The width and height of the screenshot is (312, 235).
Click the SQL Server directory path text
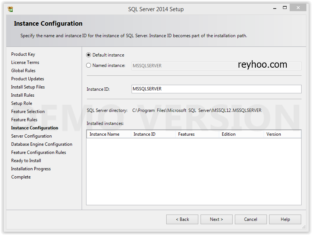pos(197,110)
